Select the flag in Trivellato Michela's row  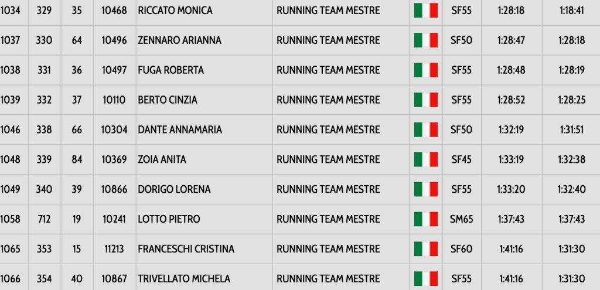[x=426, y=279]
